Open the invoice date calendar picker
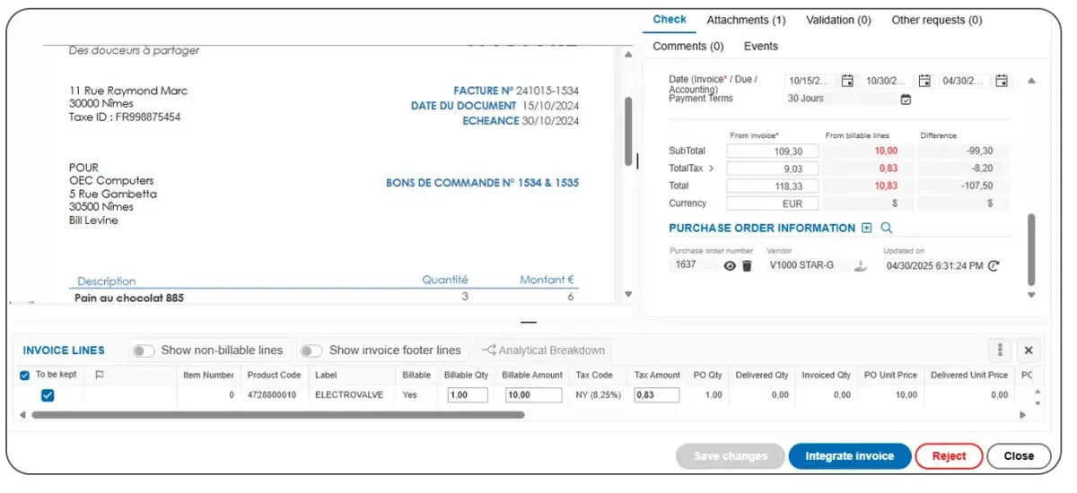The width and height of the screenshot is (1077, 493). click(x=846, y=81)
